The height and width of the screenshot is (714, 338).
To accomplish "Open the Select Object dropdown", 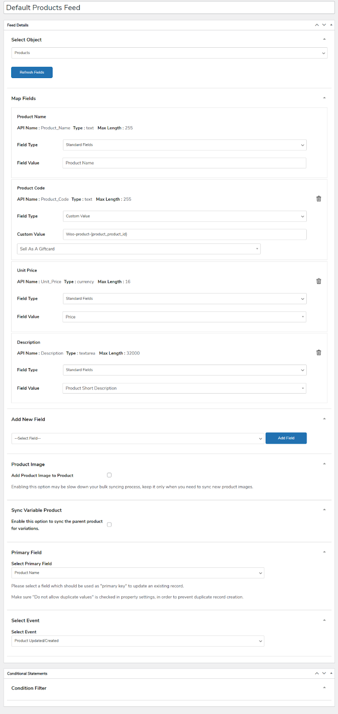I will (x=169, y=53).
